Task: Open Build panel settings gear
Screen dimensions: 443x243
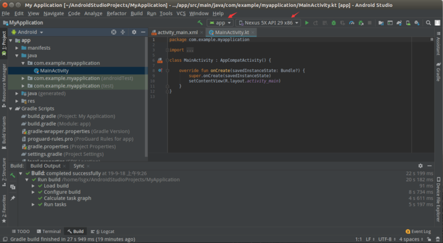Action: [x=420, y=166]
